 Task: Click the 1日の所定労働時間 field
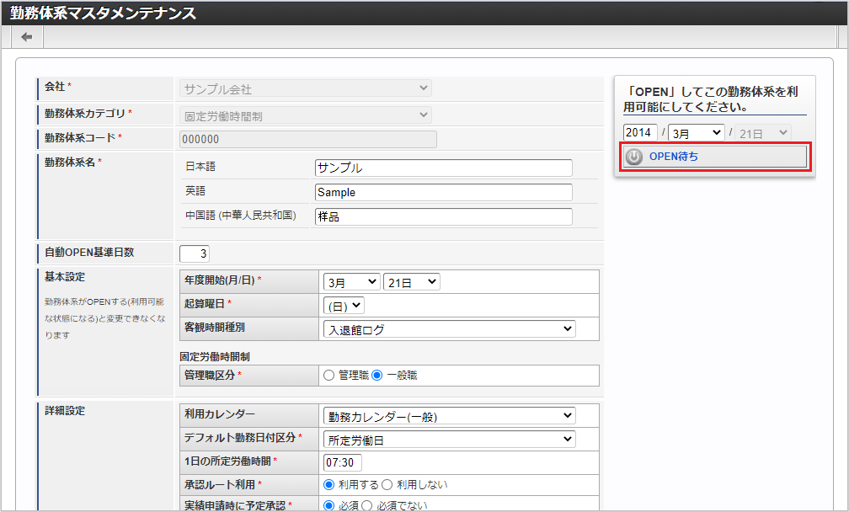coord(343,463)
